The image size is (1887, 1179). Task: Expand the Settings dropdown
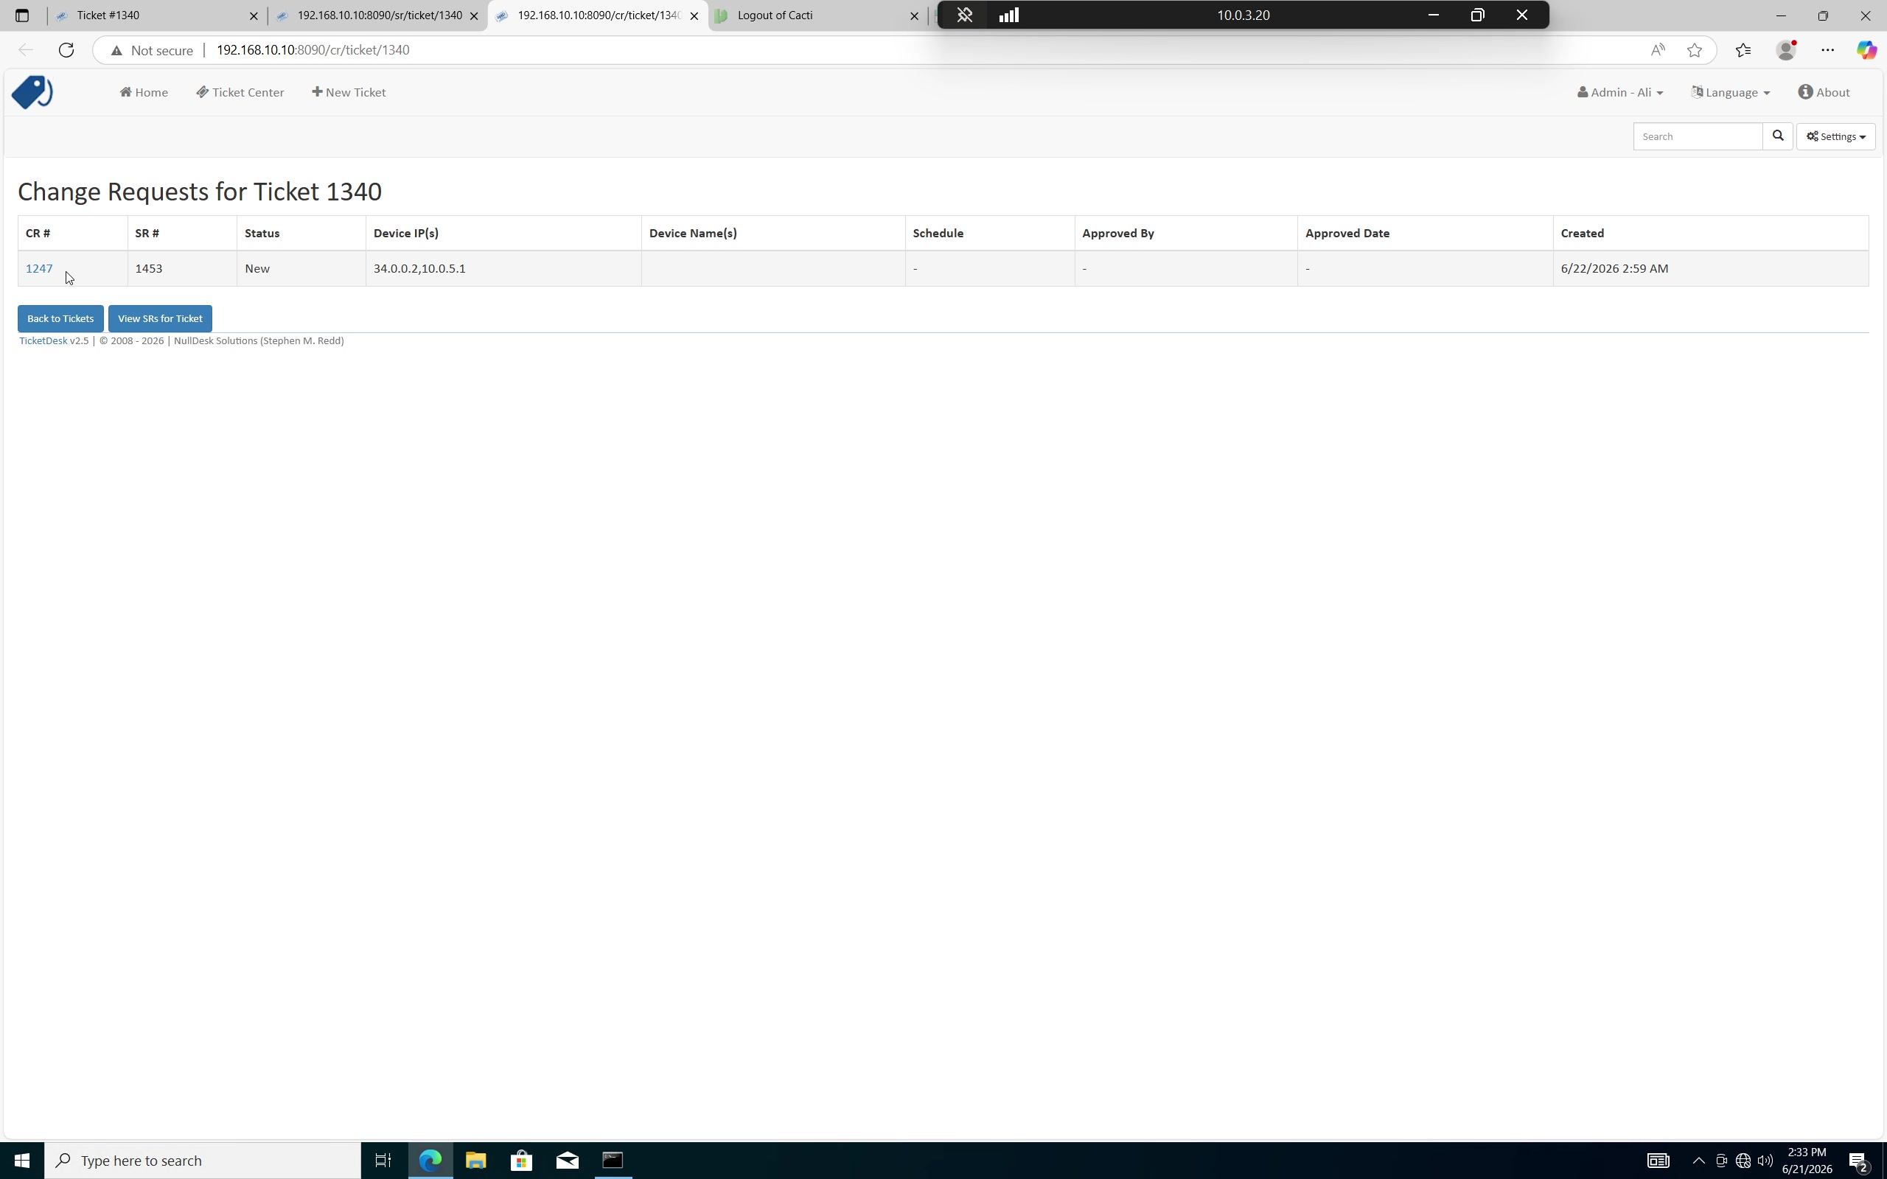[1835, 136]
